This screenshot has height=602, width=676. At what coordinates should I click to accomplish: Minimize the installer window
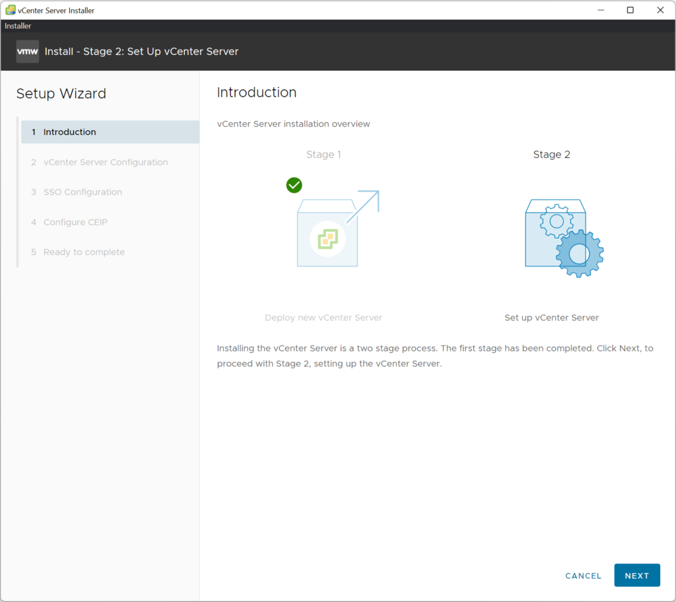click(x=601, y=10)
